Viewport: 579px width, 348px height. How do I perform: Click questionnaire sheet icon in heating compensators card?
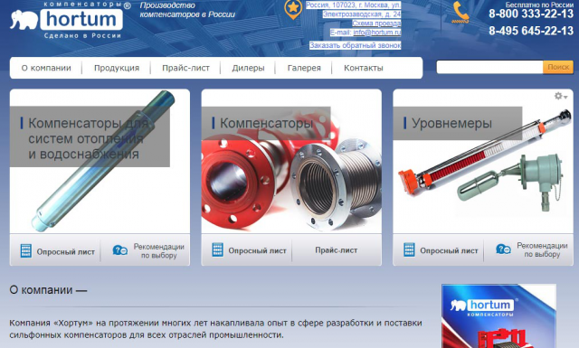tap(26, 250)
